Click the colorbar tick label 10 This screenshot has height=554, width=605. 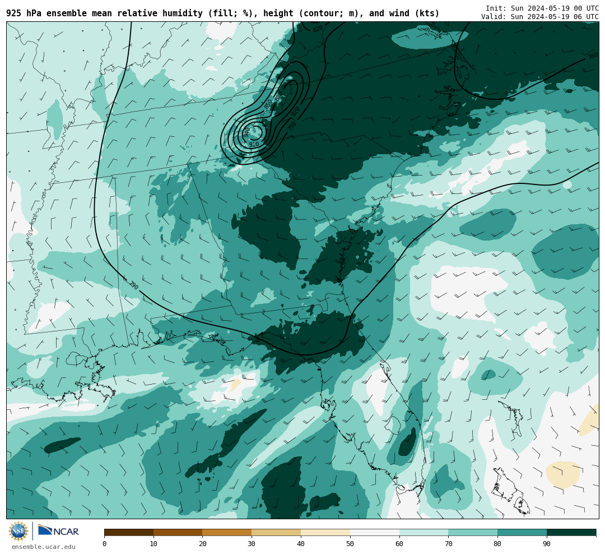pos(153,544)
